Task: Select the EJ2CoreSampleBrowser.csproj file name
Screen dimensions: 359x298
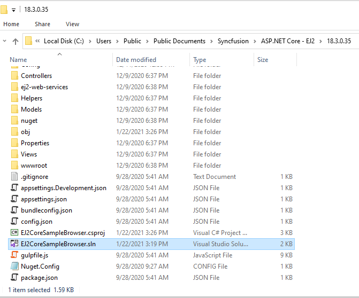Action: point(63,232)
